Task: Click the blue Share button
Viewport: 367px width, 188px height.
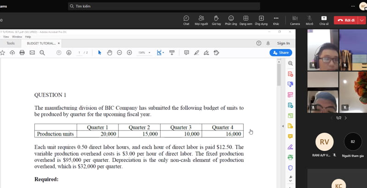Action: [281, 52]
